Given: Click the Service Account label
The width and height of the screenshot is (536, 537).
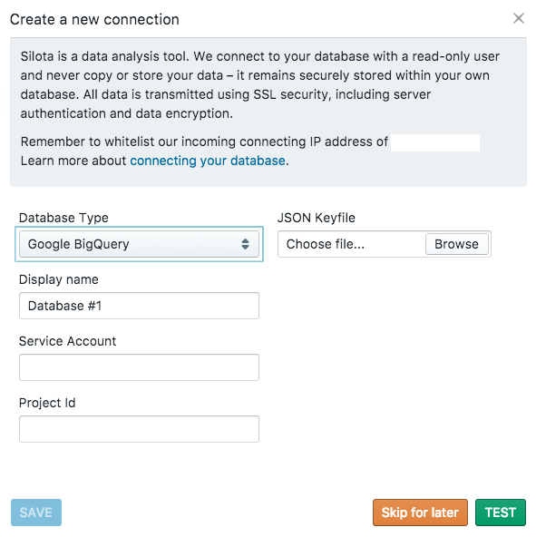Looking at the screenshot, I should (67, 341).
